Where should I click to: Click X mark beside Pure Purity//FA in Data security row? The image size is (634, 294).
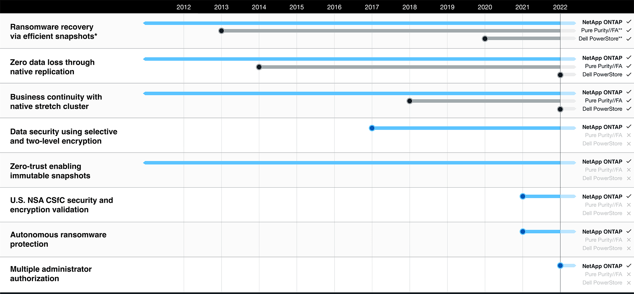[x=629, y=135]
